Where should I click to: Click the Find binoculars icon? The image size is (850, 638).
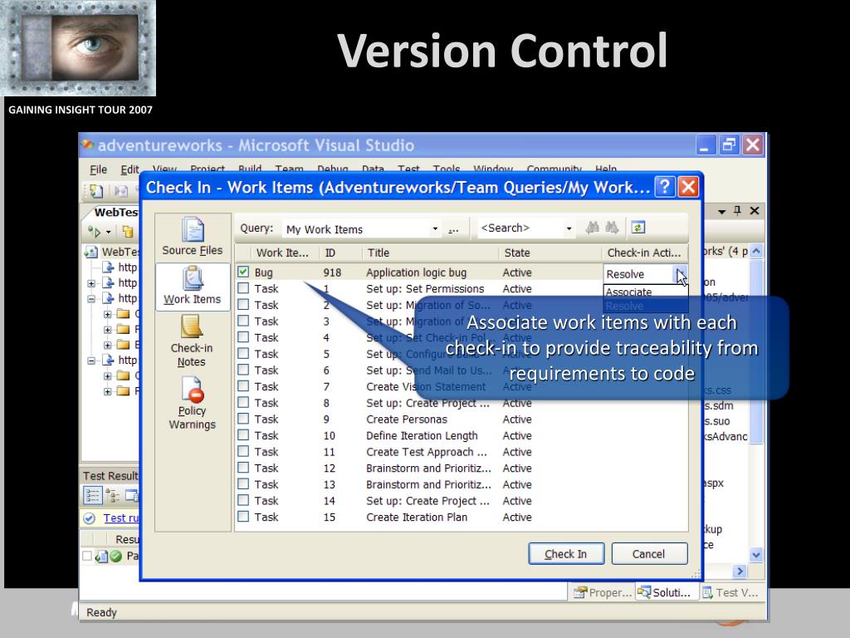click(x=593, y=228)
